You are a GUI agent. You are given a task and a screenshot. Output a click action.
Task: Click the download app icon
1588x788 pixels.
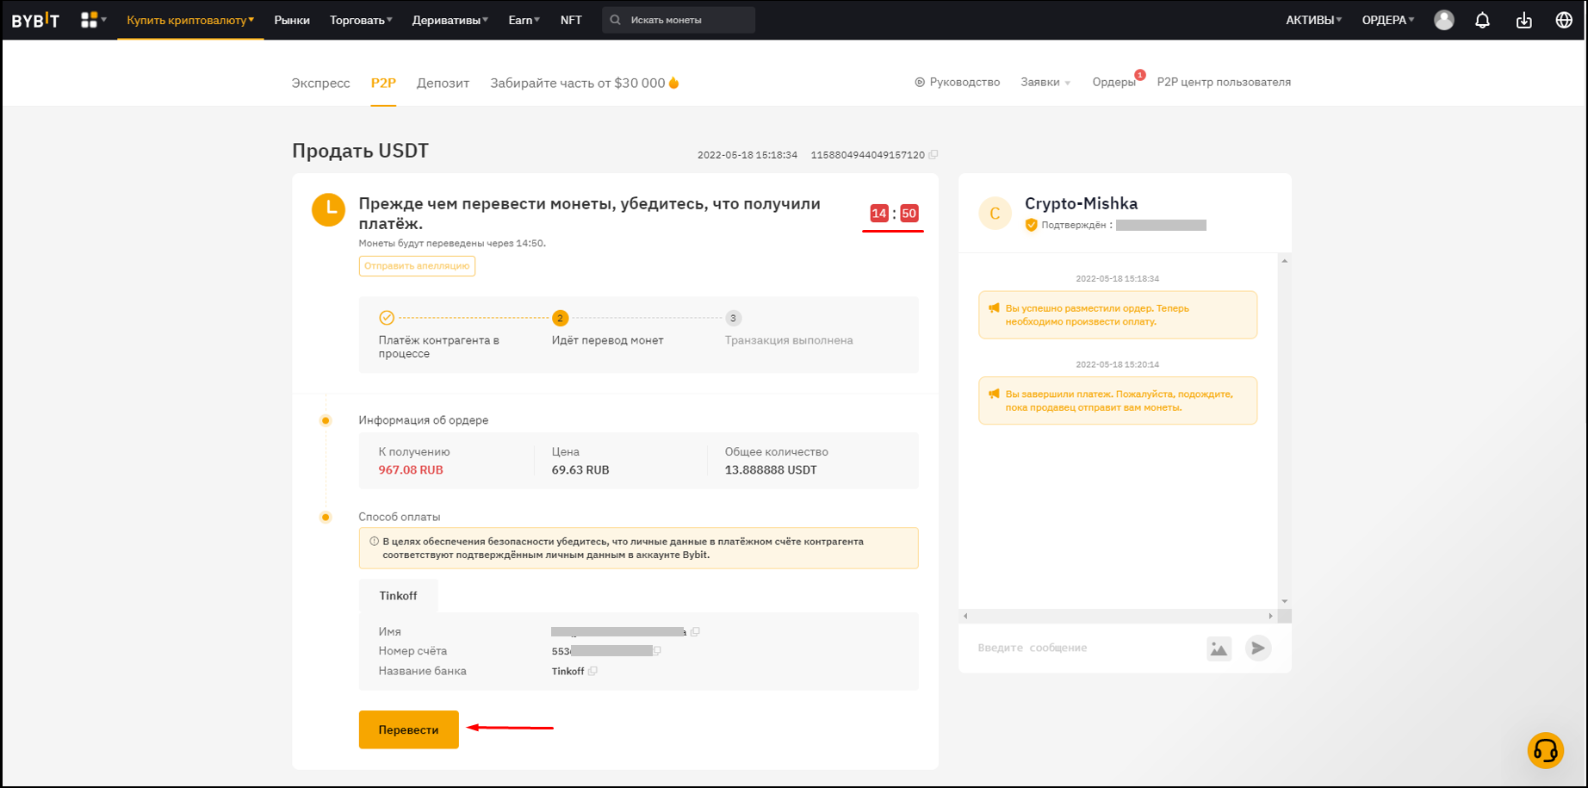pyautogui.click(x=1524, y=20)
